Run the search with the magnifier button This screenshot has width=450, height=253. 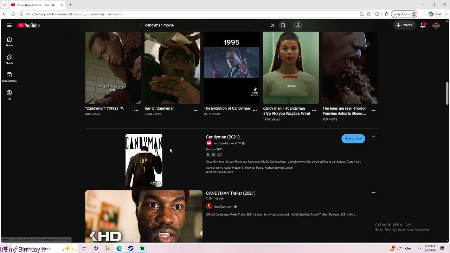tap(283, 25)
